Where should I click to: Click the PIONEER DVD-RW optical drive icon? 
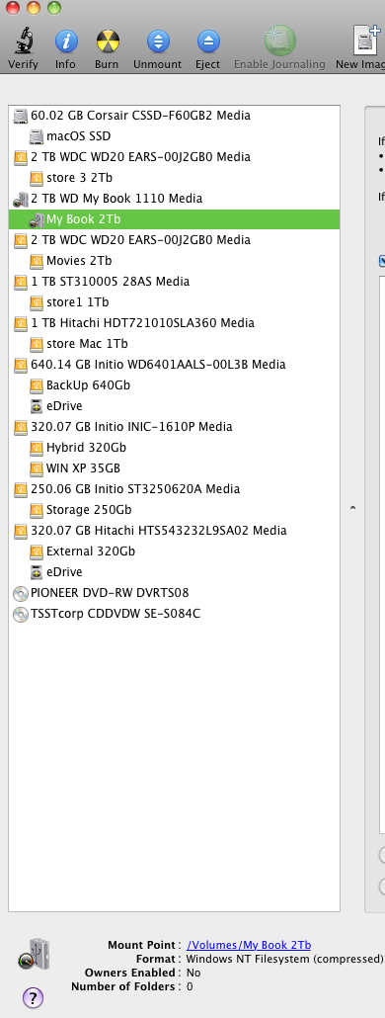[x=20, y=593]
